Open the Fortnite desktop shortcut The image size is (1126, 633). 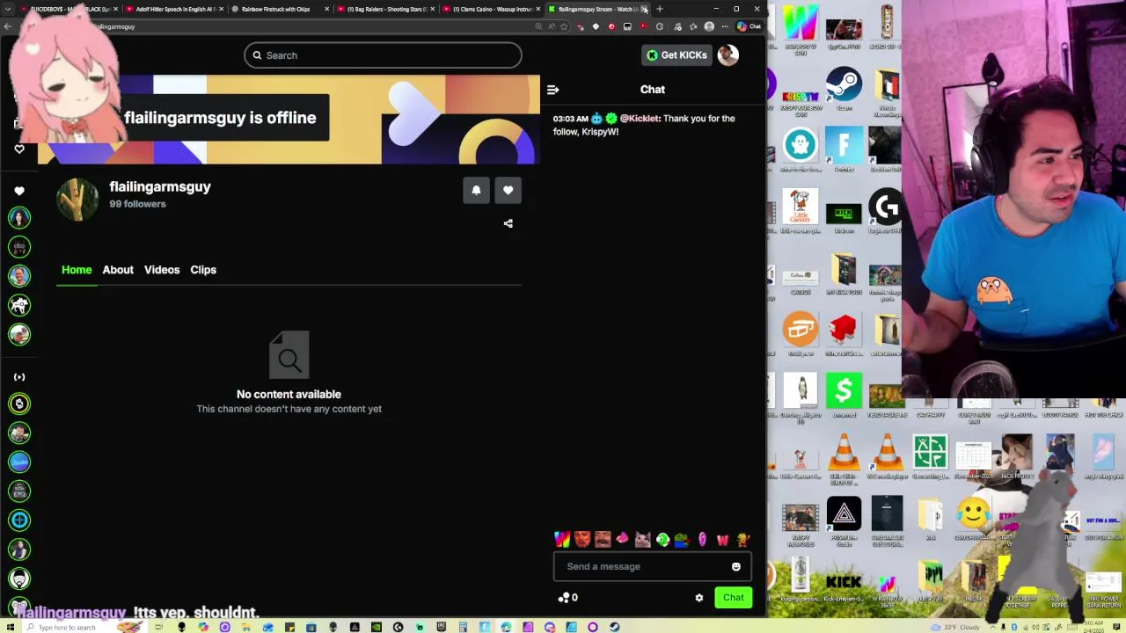(844, 150)
